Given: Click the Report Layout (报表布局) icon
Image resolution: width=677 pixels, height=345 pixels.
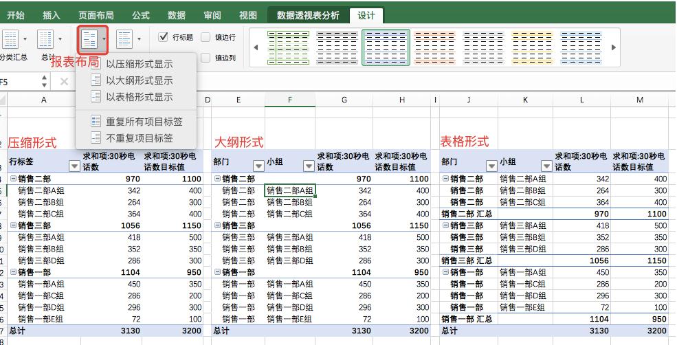Looking at the screenshot, I should 89,40.
